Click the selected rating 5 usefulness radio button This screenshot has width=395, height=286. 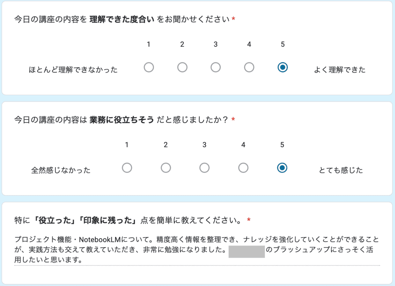(282, 168)
